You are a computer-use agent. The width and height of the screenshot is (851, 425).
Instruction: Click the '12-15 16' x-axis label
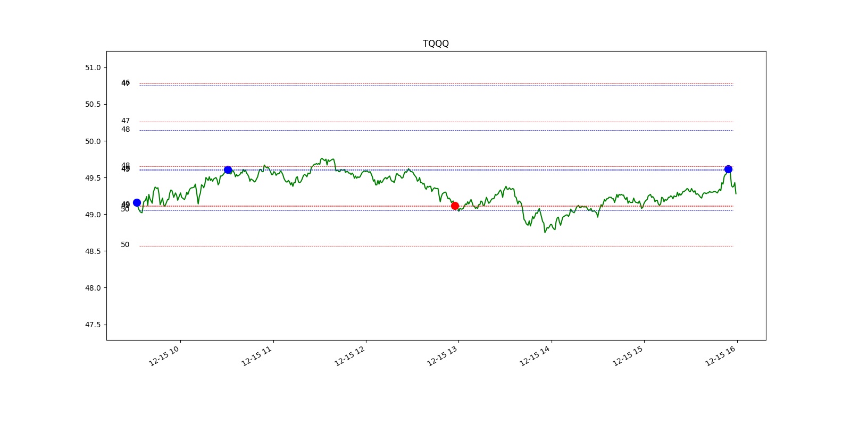720,356
